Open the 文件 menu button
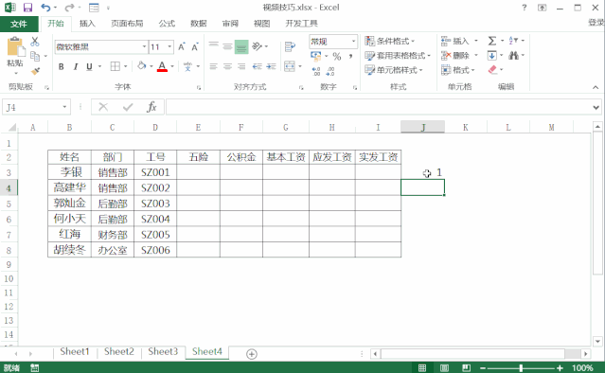The height and width of the screenshot is (373, 605). tap(19, 24)
